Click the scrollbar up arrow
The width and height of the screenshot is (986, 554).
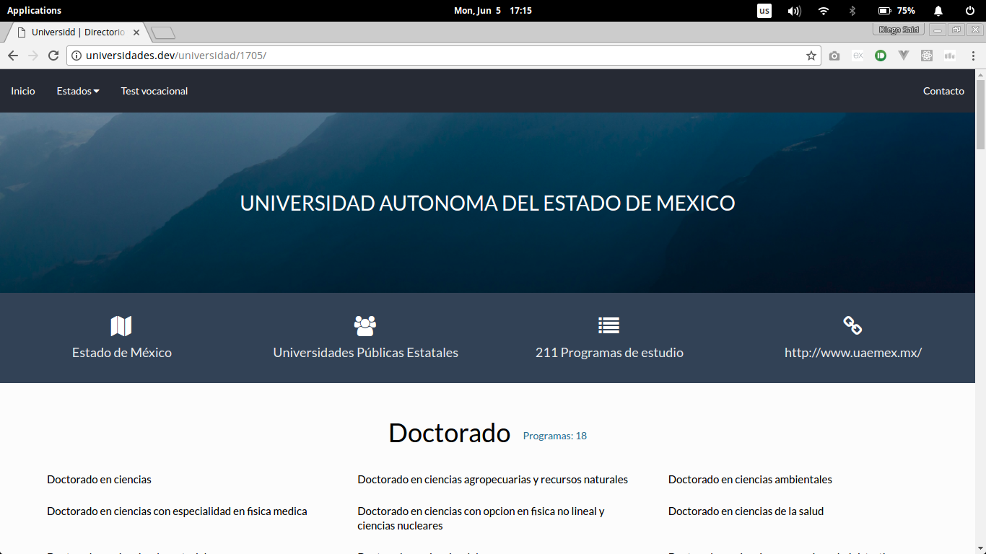980,74
